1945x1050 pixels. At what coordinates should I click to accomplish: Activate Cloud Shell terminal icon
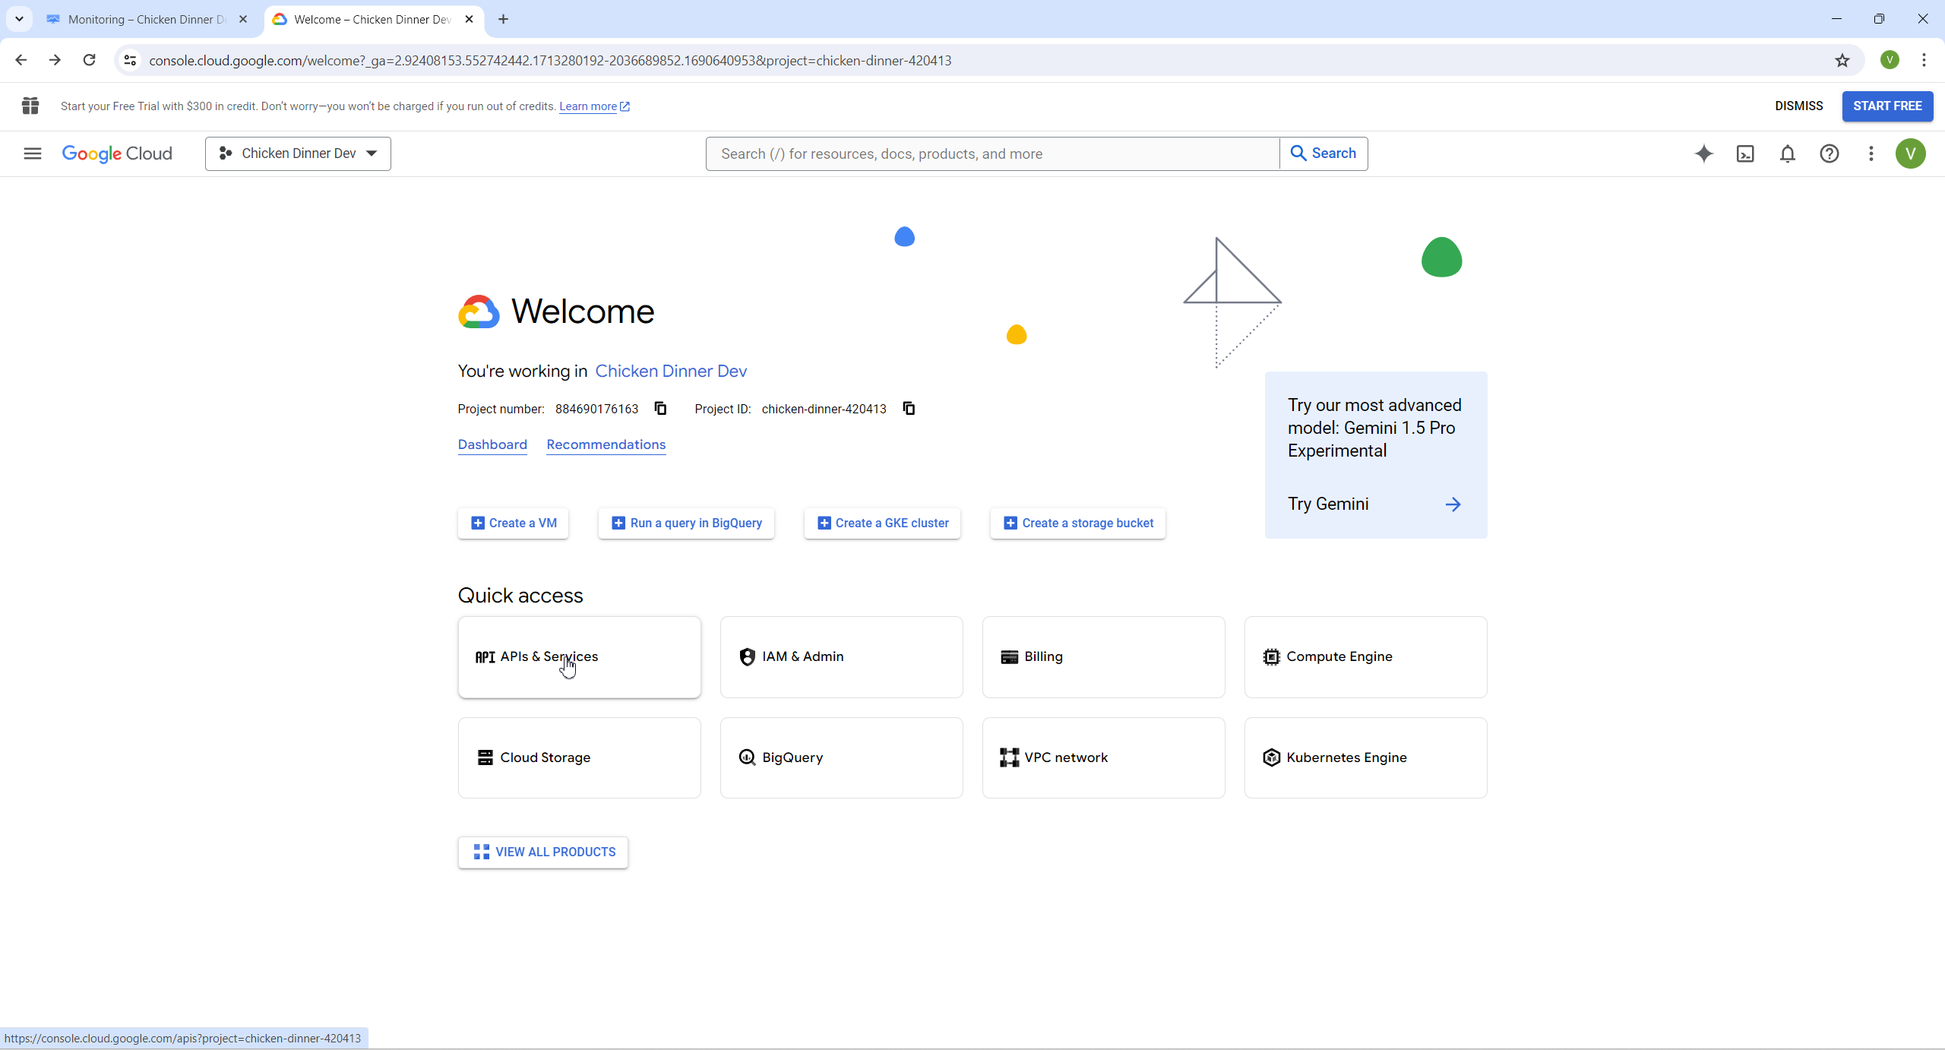point(1745,153)
